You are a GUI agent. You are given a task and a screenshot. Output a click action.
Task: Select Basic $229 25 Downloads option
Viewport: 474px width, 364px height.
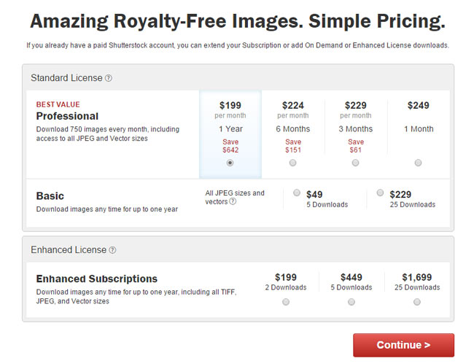click(x=380, y=193)
